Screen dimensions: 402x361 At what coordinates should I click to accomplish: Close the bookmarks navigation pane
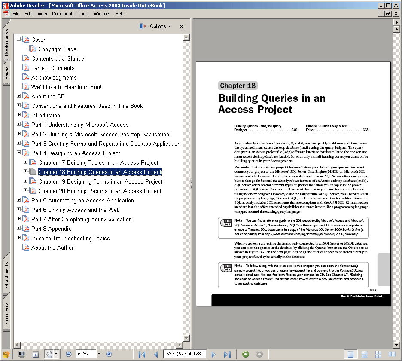tap(181, 26)
